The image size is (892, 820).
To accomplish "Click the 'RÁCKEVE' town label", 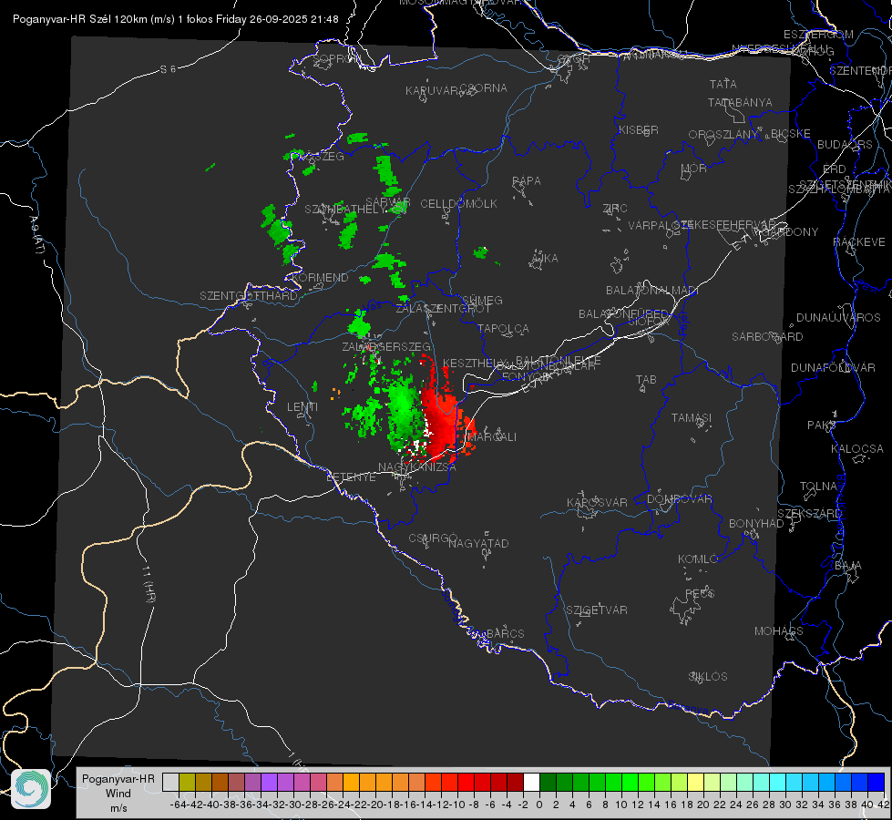I will coord(859,242).
